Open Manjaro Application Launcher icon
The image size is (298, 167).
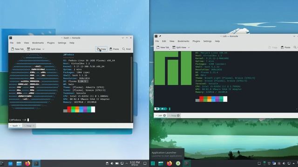[153, 163]
